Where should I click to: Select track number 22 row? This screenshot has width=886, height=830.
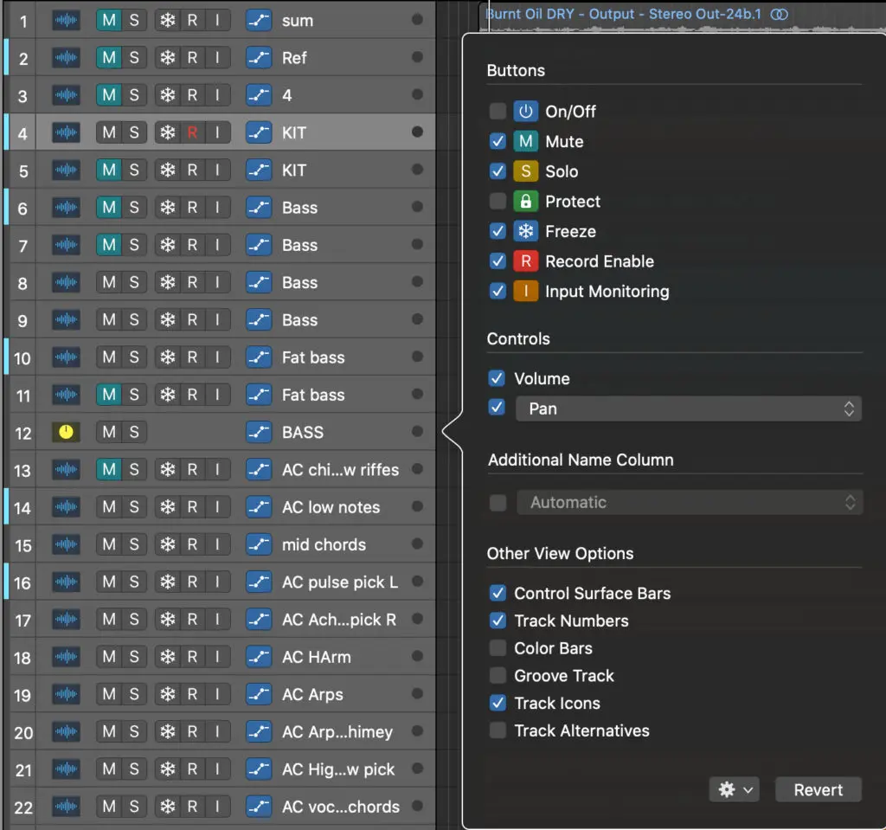pyautogui.click(x=23, y=807)
